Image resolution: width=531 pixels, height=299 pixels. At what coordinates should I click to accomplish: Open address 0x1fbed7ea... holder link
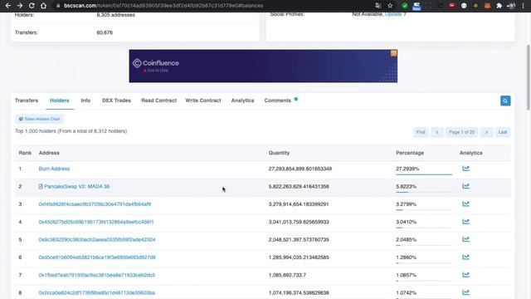tap(97, 275)
